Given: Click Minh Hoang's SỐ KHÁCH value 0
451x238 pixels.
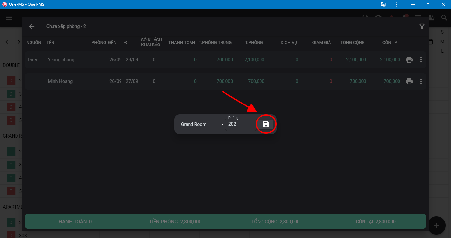Looking at the screenshot, I should [154, 81].
